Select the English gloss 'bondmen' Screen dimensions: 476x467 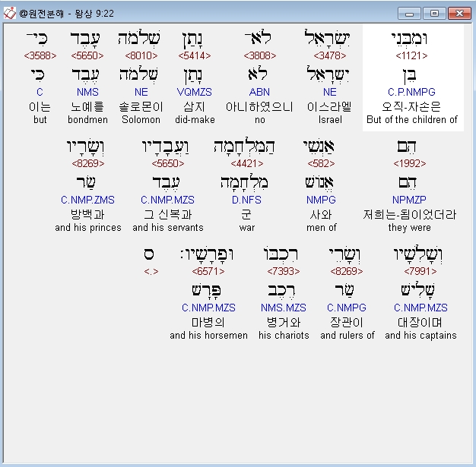[x=87, y=120]
